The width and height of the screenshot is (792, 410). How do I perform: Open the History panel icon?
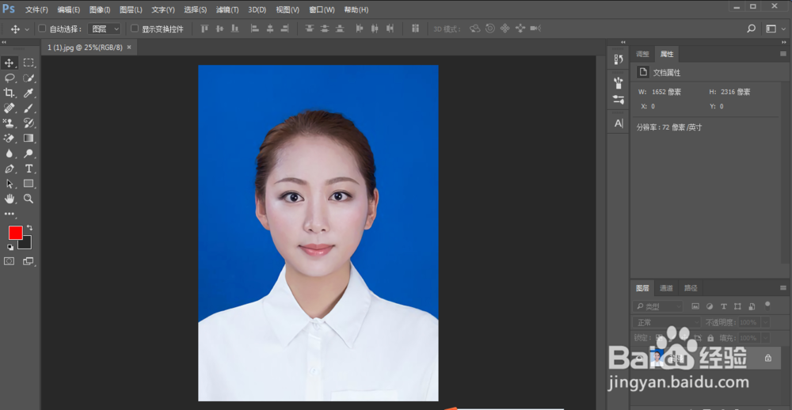[x=619, y=59]
